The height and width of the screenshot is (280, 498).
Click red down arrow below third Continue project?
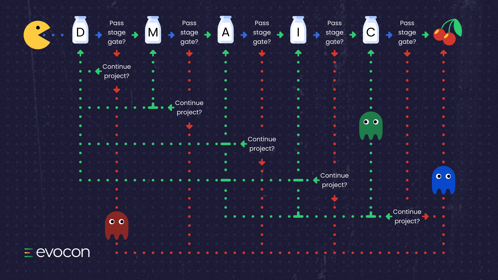tap(262, 162)
